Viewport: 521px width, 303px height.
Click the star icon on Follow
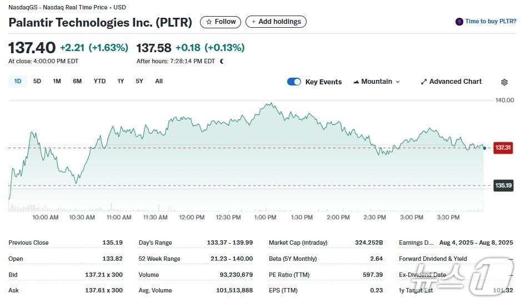coord(209,22)
